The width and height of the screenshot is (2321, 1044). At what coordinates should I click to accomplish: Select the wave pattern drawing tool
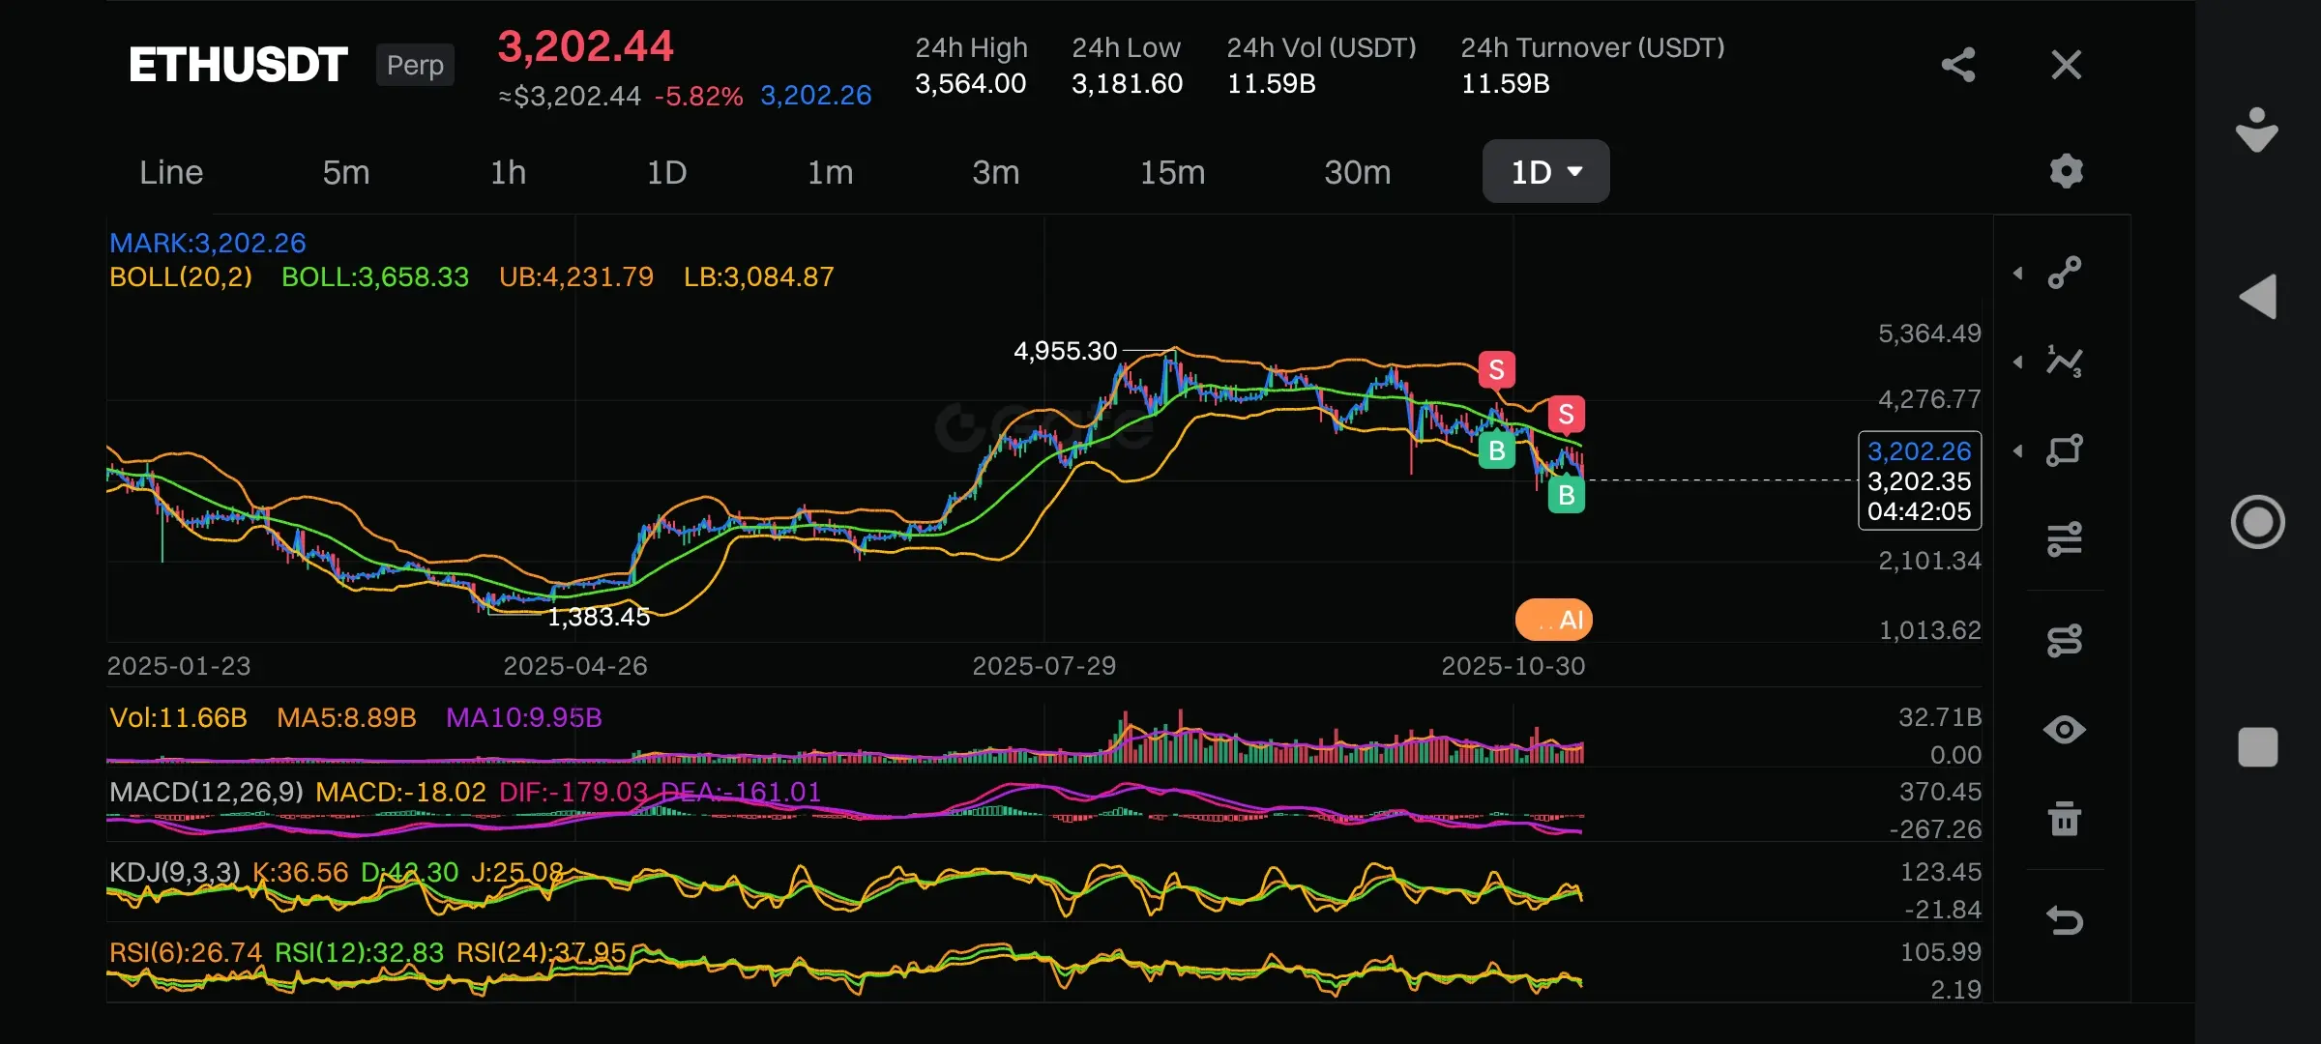click(x=2065, y=362)
